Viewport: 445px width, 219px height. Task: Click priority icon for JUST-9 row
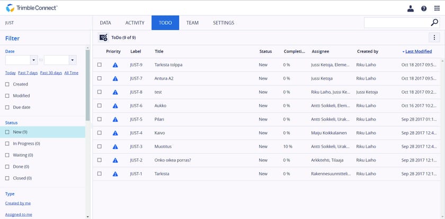[x=115, y=65]
